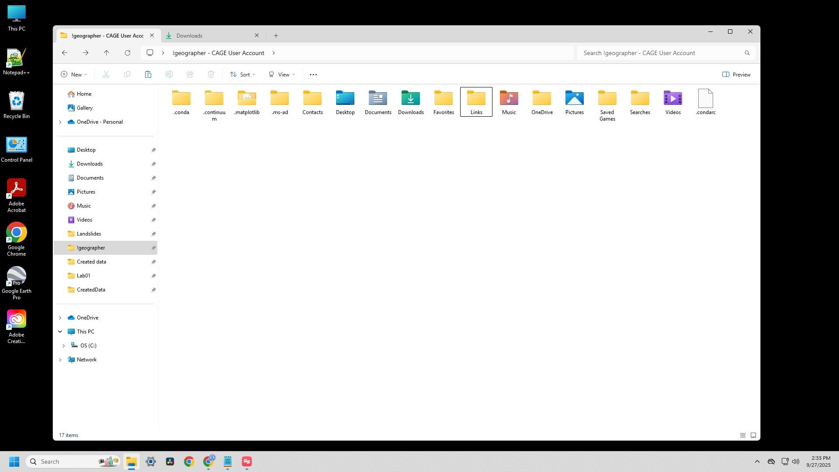Switch to large icons layout icon
This screenshot has width=839, height=472.
[753, 435]
